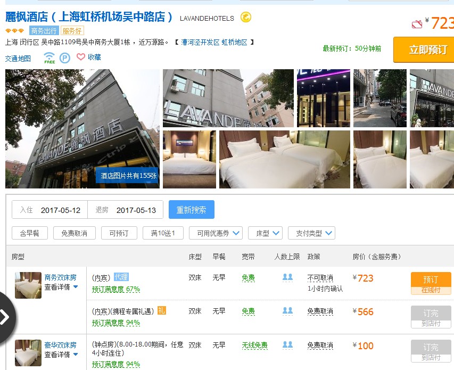Image resolution: width=454 pixels, height=370 pixels.
Task: Click the 无线免费 broadband link
Action: pyautogui.click(x=254, y=345)
